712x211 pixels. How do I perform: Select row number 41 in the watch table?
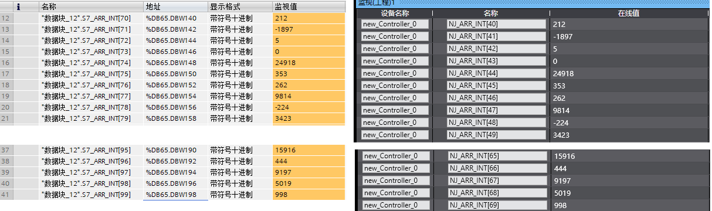(x=6, y=195)
